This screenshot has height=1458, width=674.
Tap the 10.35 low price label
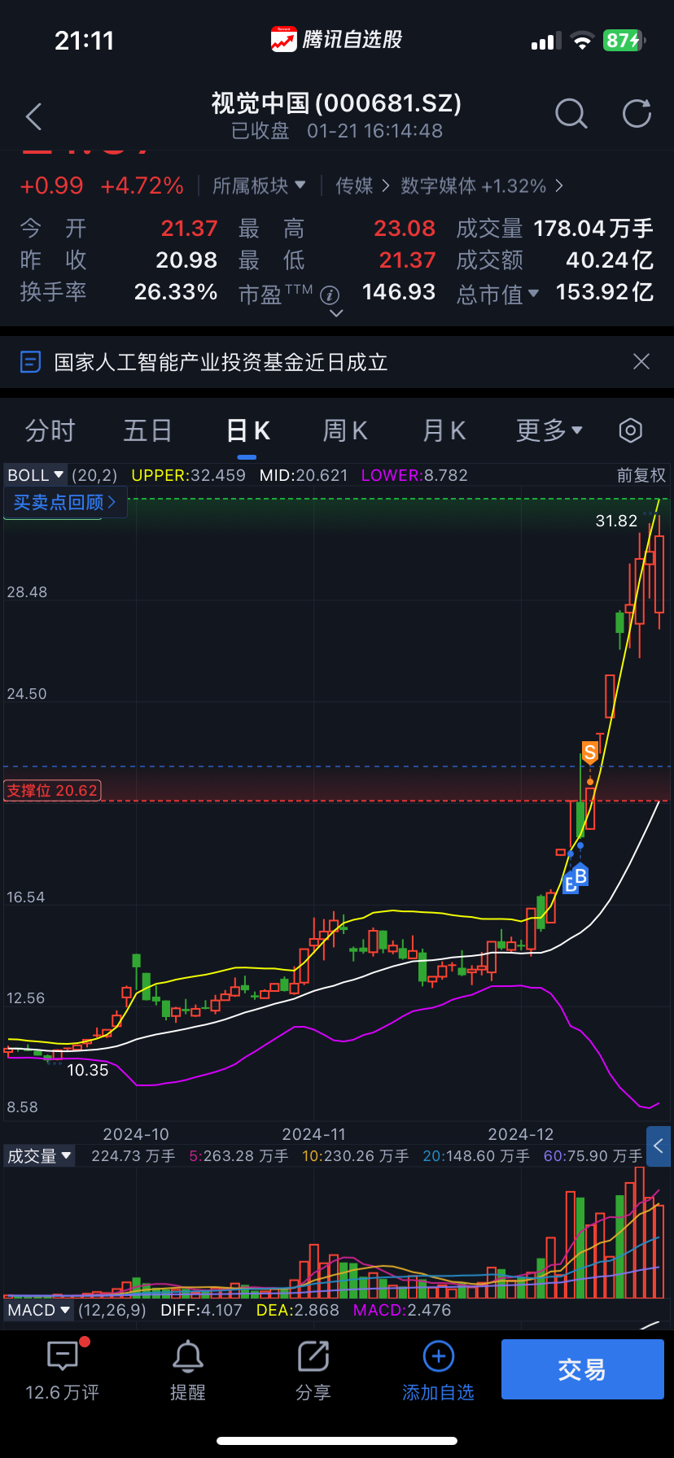(x=87, y=1070)
